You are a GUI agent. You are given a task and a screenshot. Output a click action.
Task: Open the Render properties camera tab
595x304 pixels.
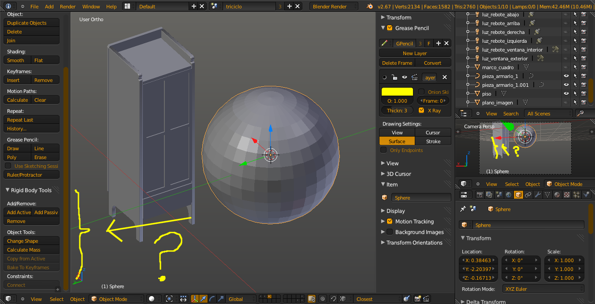tap(480, 195)
